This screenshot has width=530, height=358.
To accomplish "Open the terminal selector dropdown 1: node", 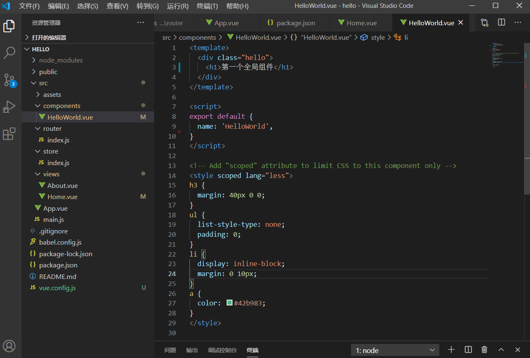I will coord(395,350).
